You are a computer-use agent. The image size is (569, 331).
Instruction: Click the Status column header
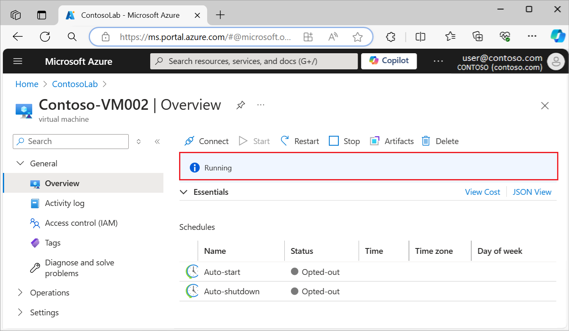tap(302, 251)
